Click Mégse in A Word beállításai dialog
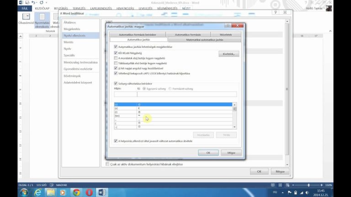351x197 pixels. [280, 171]
